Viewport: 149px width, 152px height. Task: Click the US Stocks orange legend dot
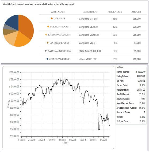pyautogui.click(x=52, y=18)
